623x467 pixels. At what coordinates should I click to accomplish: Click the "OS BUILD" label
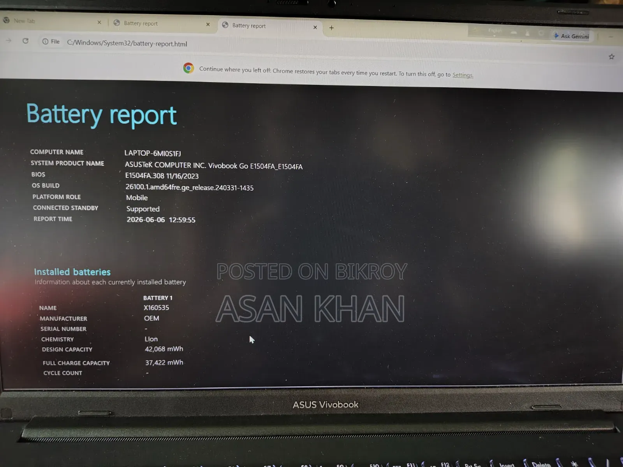tap(46, 186)
